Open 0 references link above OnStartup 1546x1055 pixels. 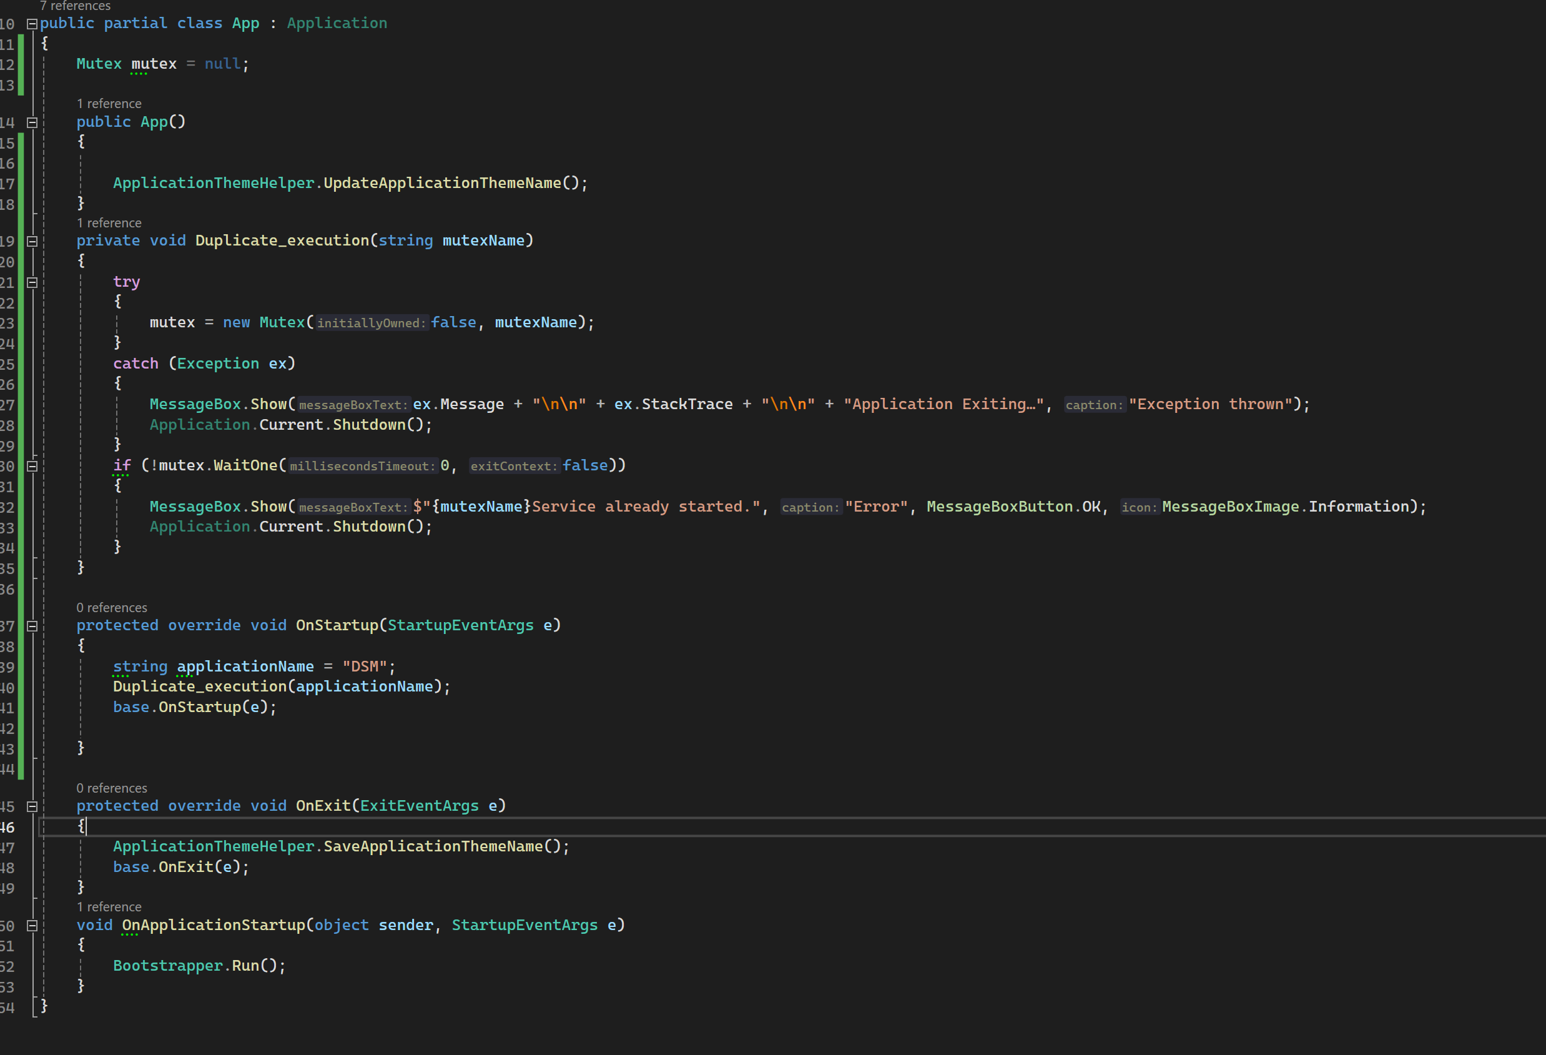click(x=111, y=608)
